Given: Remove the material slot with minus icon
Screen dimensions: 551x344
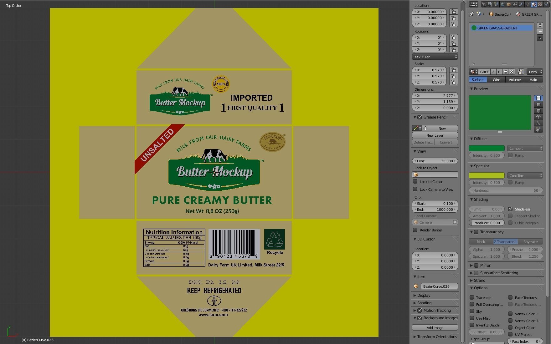Looking at the screenshot, I should point(540,32).
